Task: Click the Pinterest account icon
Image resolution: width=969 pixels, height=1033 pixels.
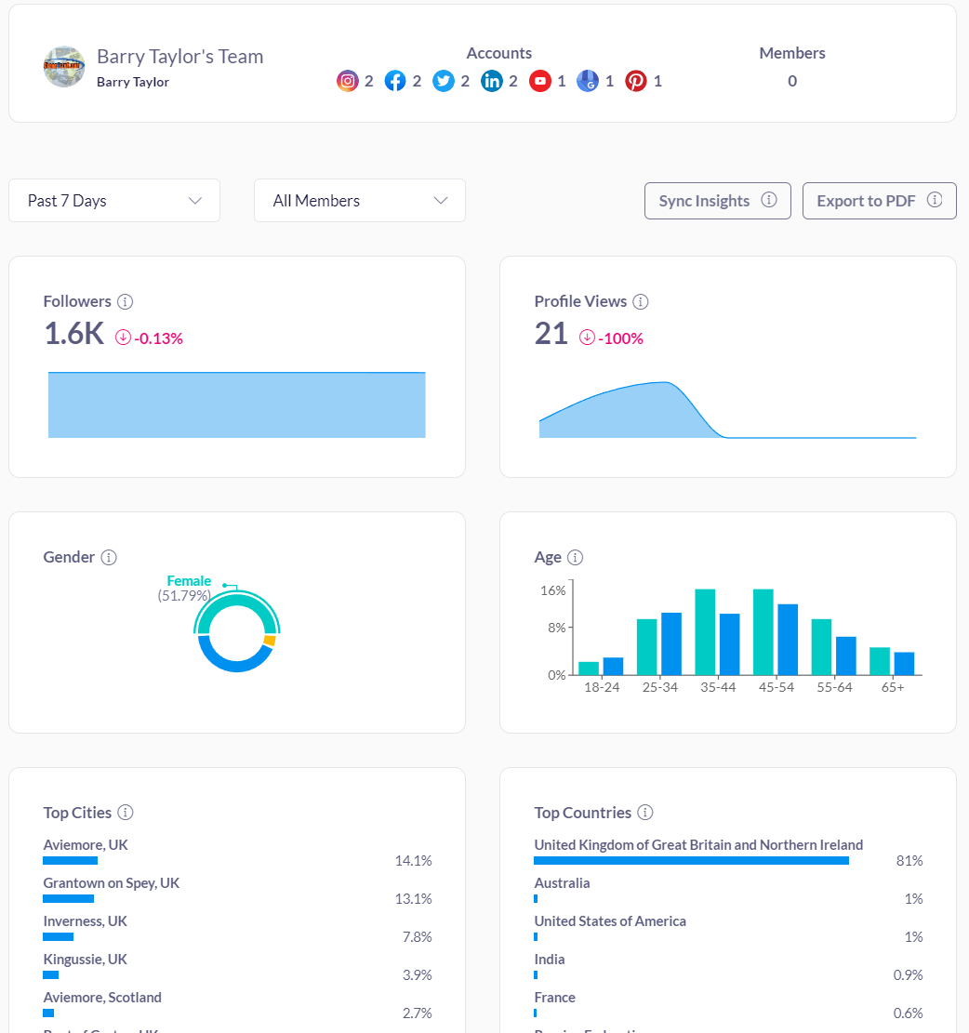Action: 636,81
